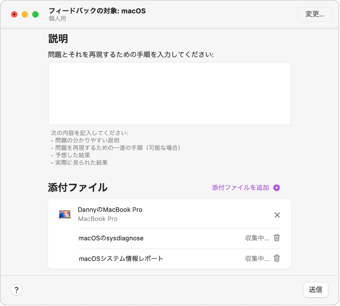Minimize the window with the yellow button
The width and height of the screenshot is (340, 306).
coord(25,15)
